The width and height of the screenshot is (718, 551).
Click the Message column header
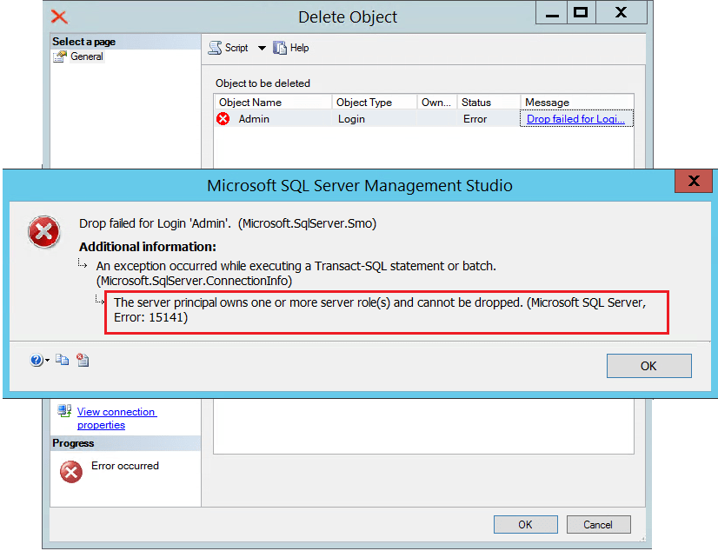[x=577, y=102]
